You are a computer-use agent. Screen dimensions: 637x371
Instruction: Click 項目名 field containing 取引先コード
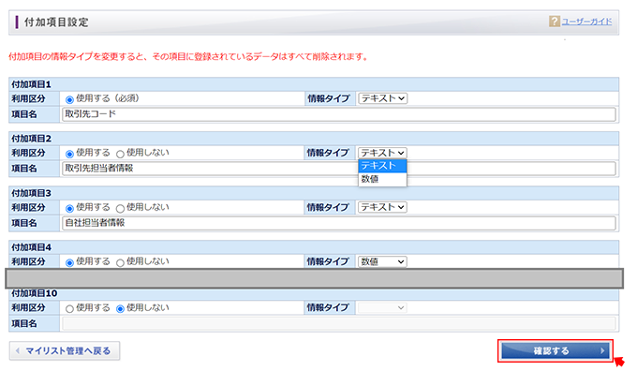click(339, 114)
